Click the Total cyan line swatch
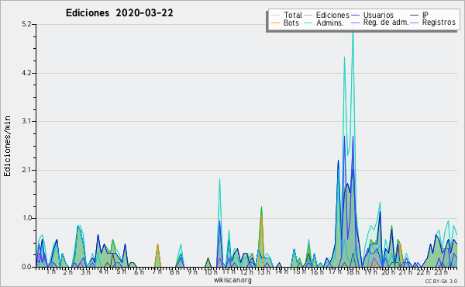This screenshot has width=465, height=287. [x=275, y=16]
